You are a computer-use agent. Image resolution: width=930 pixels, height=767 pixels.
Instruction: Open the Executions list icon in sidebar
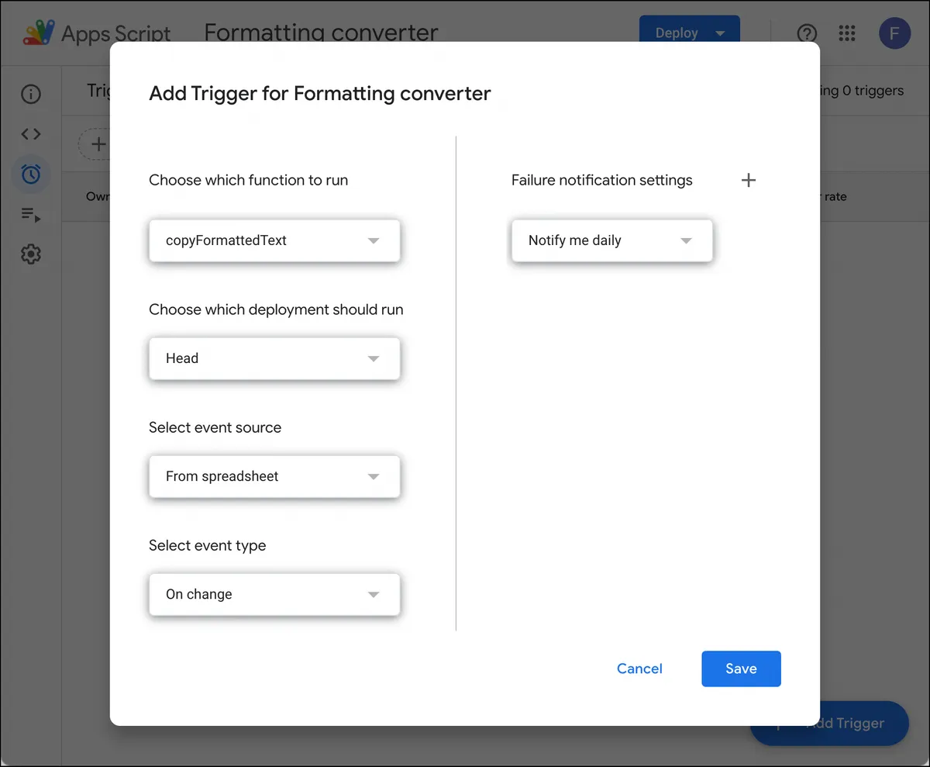coord(31,215)
